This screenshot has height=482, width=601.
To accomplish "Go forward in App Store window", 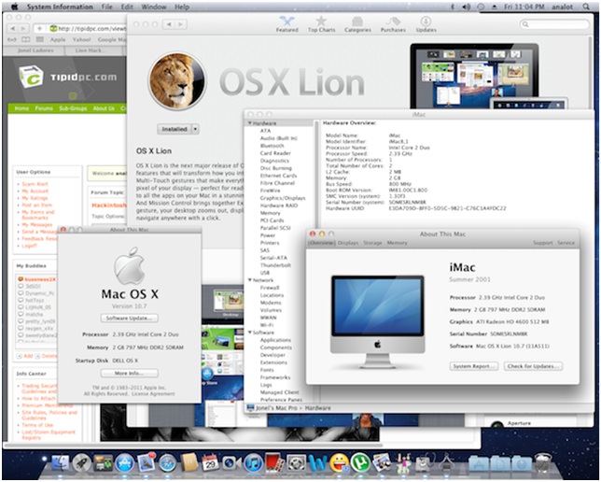I will [x=180, y=24].
